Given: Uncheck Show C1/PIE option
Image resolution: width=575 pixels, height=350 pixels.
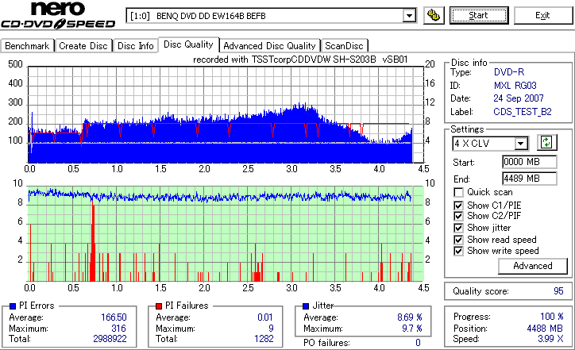Looking at the screenshot, I should 458,206.
